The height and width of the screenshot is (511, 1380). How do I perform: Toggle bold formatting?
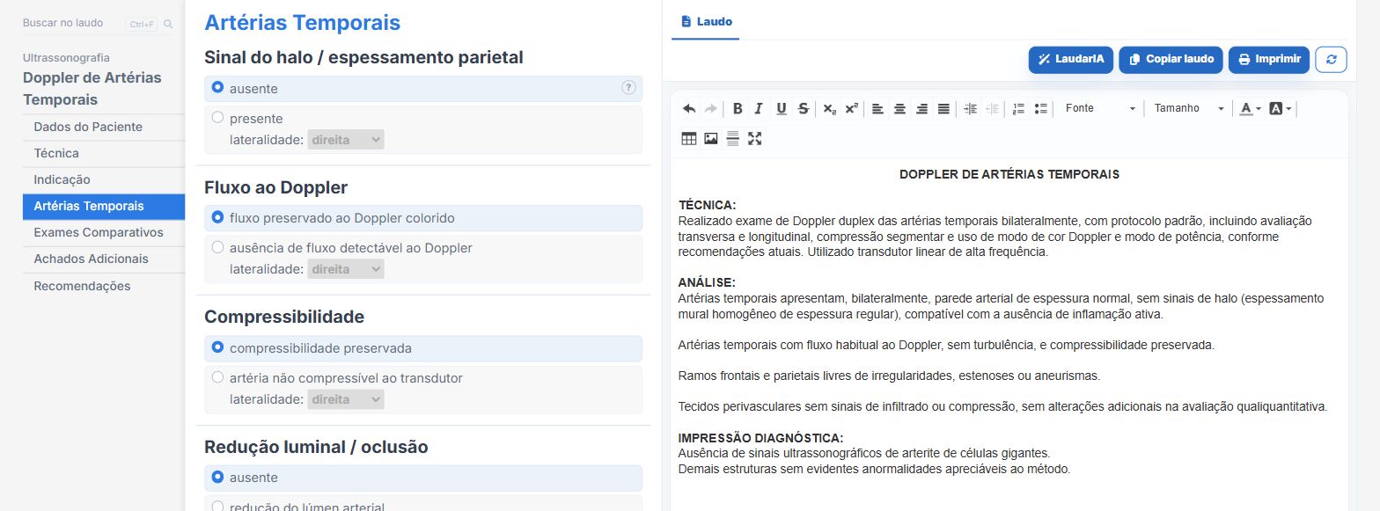[x=738, y=108]
